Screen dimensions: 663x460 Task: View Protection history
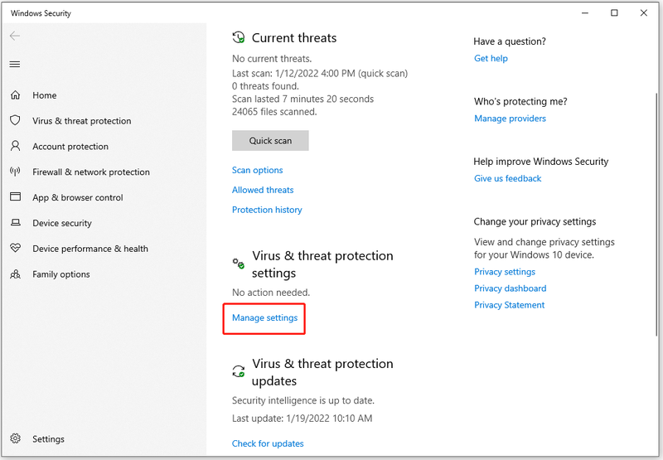[x=267, y=210]
